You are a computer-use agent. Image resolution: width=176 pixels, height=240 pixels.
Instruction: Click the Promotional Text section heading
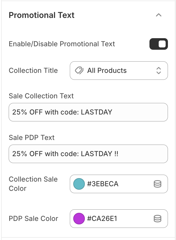click(42, 15)
